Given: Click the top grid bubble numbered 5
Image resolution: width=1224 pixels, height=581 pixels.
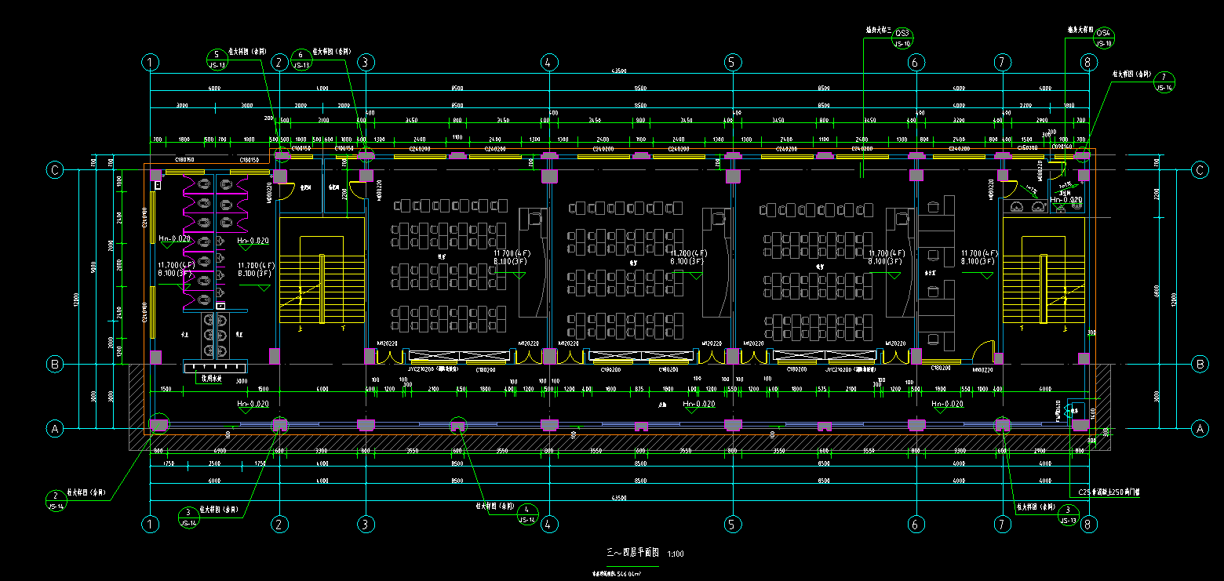Looking at the screenshot, I should click(732, 61).
